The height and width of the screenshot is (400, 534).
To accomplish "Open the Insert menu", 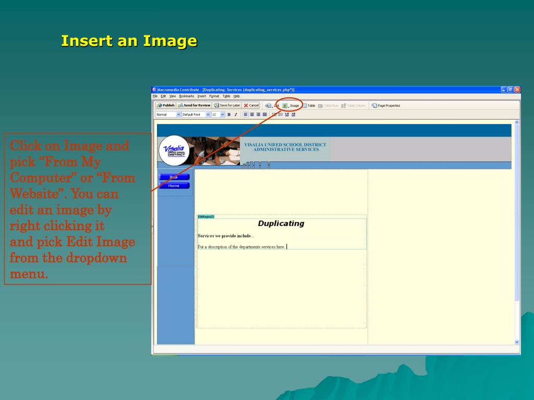I will coord(202,96).
